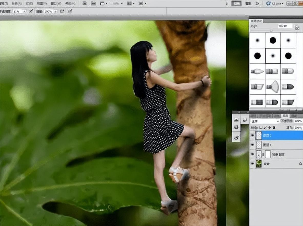Open the Mini Bridge panel icon
The image size is (303, 226).
click(93, 3)
